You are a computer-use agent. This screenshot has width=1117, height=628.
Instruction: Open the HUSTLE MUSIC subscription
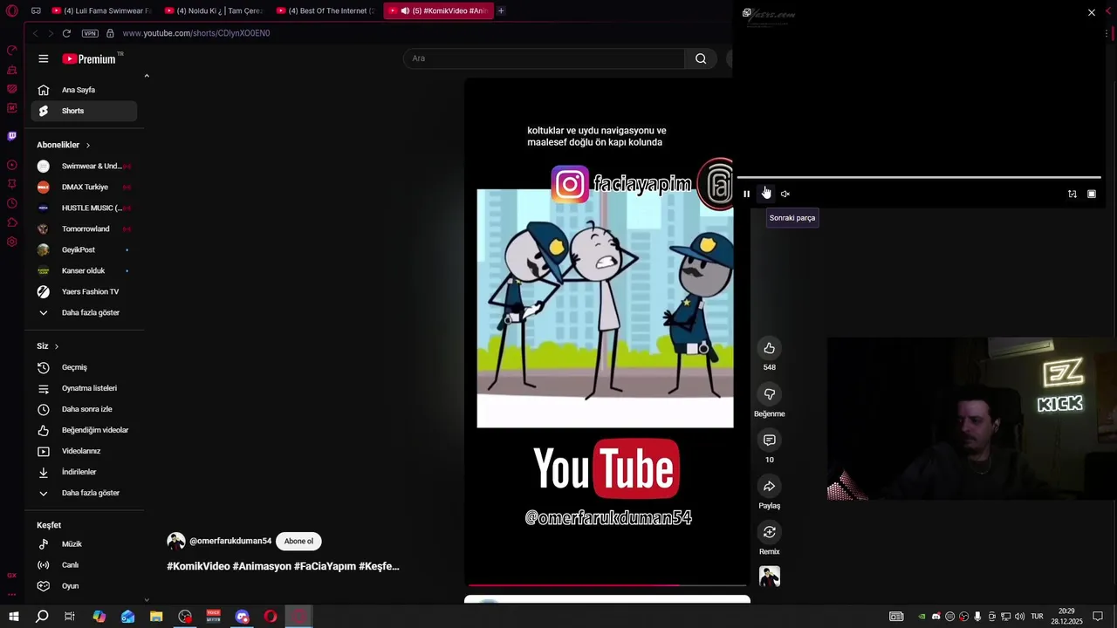84,208
